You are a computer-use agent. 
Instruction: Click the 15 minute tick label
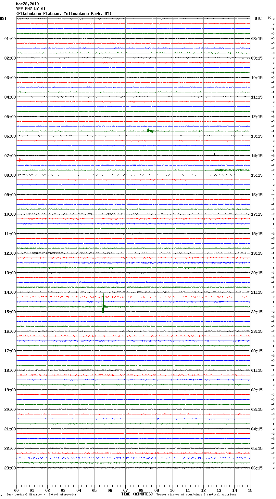(x=250, y=490)
